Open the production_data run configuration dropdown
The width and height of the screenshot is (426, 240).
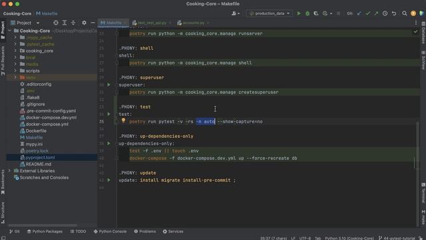270,13
